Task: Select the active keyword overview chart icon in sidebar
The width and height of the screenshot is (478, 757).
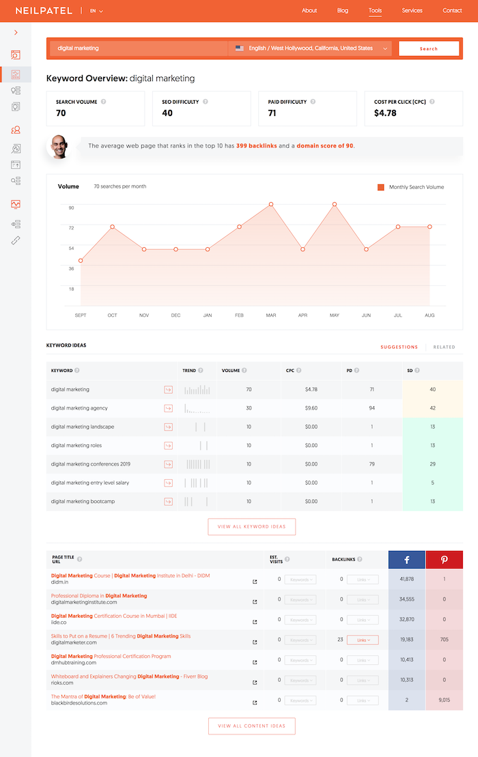Action: pos(16,74)
